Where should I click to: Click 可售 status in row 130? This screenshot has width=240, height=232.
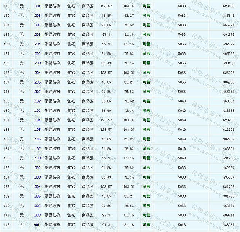[146, 111]
